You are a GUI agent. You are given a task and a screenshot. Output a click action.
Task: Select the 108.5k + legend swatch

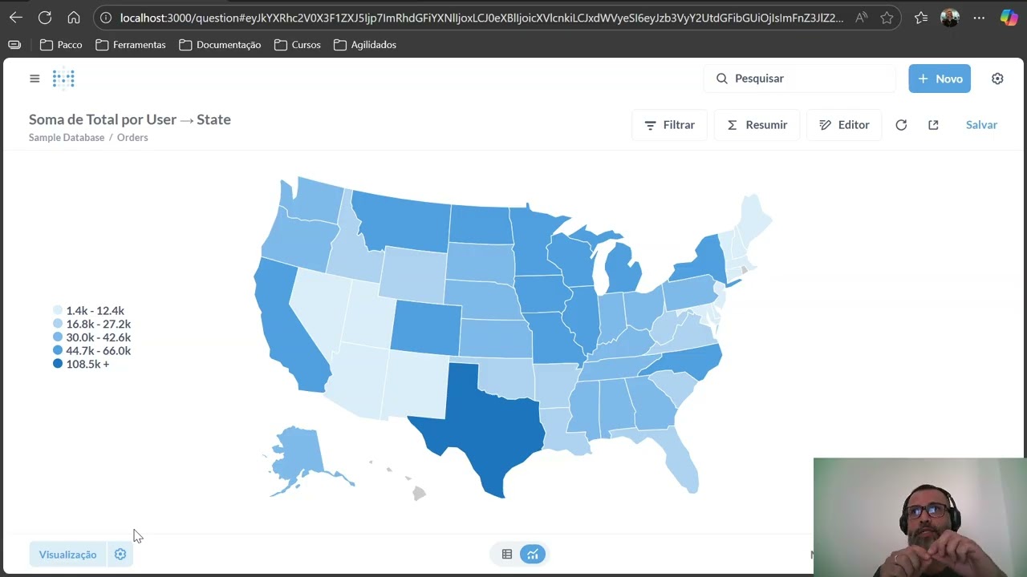(x=58, y=364)
